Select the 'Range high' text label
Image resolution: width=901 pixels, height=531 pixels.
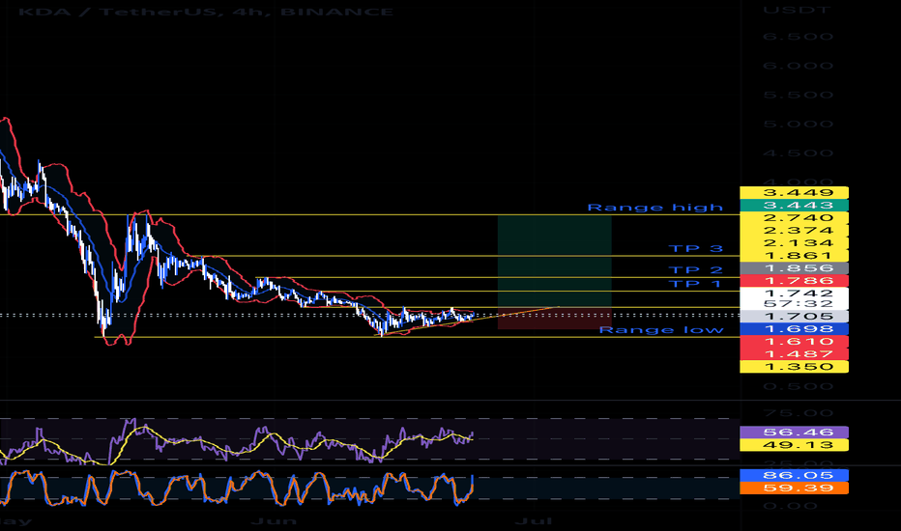coord(655,208)
